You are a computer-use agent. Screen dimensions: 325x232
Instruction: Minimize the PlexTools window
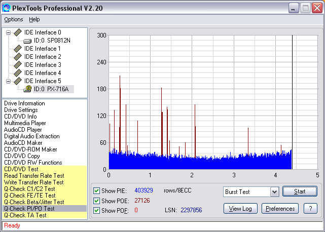click(x=294, y=8)
